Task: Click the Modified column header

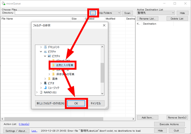Action: click(x=115, y=19)
